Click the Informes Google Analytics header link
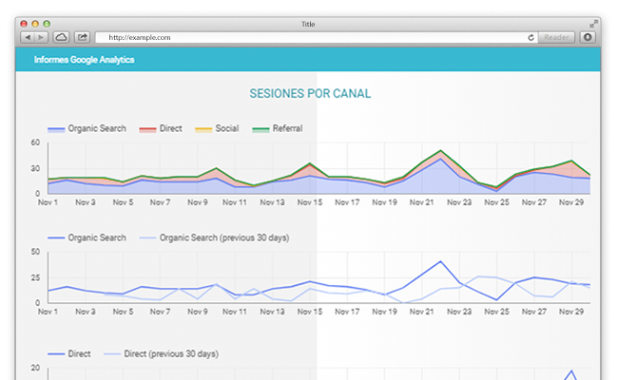The width and height of the screenshot is (618, 380). point(84,60)
